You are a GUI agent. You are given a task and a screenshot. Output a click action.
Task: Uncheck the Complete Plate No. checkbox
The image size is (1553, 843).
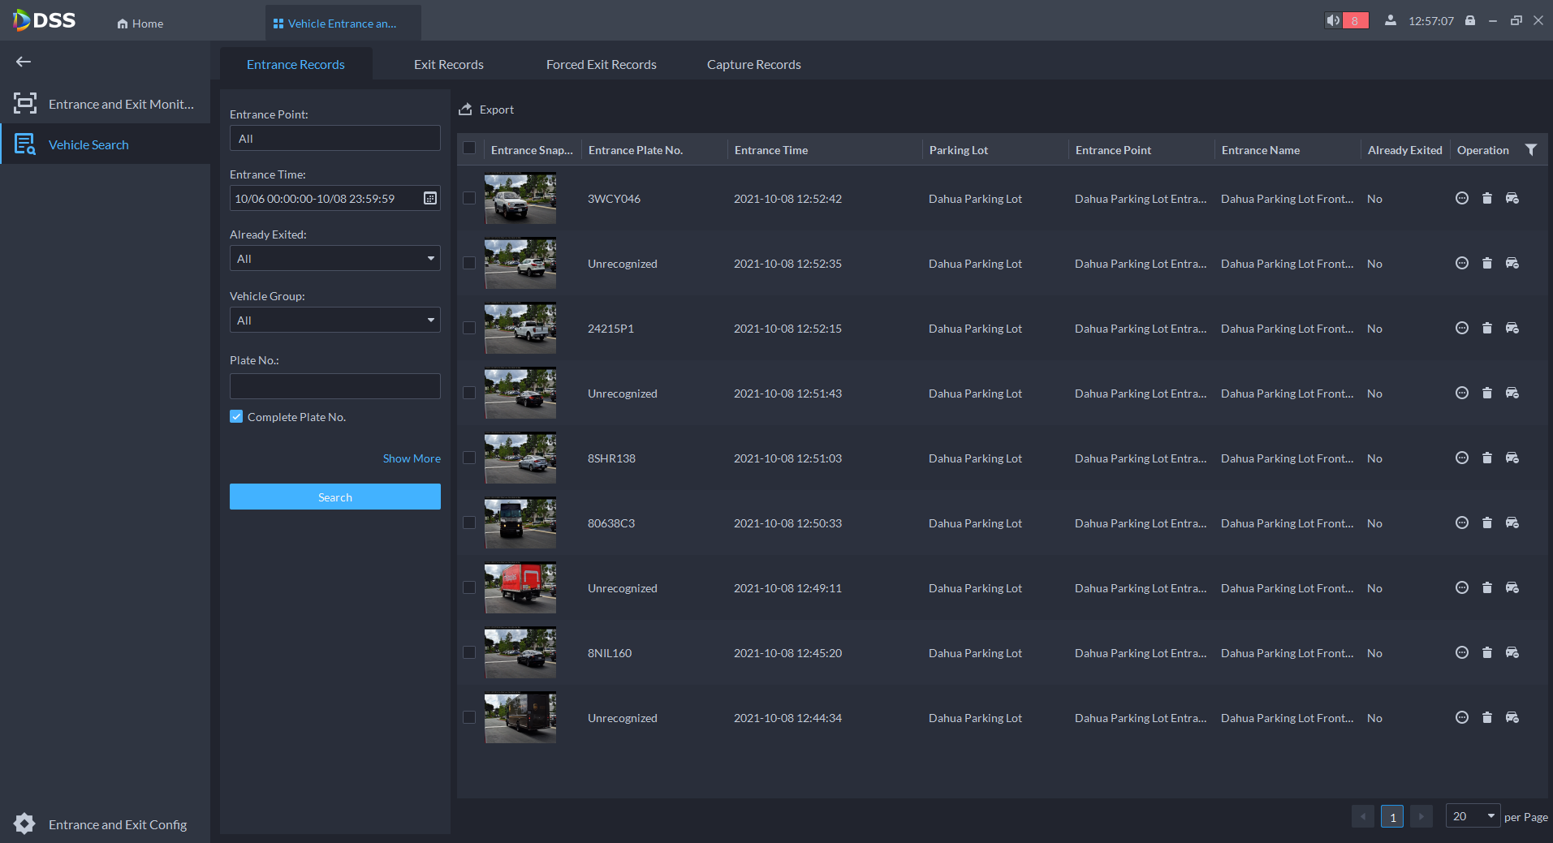236,417
